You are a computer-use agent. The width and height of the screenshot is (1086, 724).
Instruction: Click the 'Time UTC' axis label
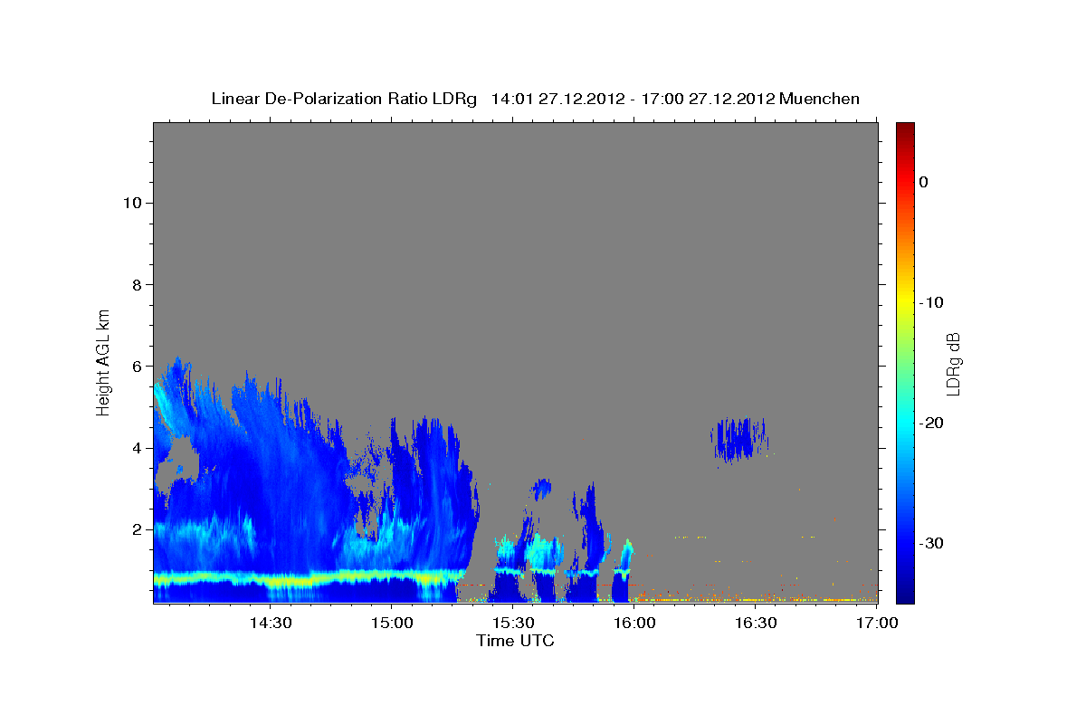point(515,641)
